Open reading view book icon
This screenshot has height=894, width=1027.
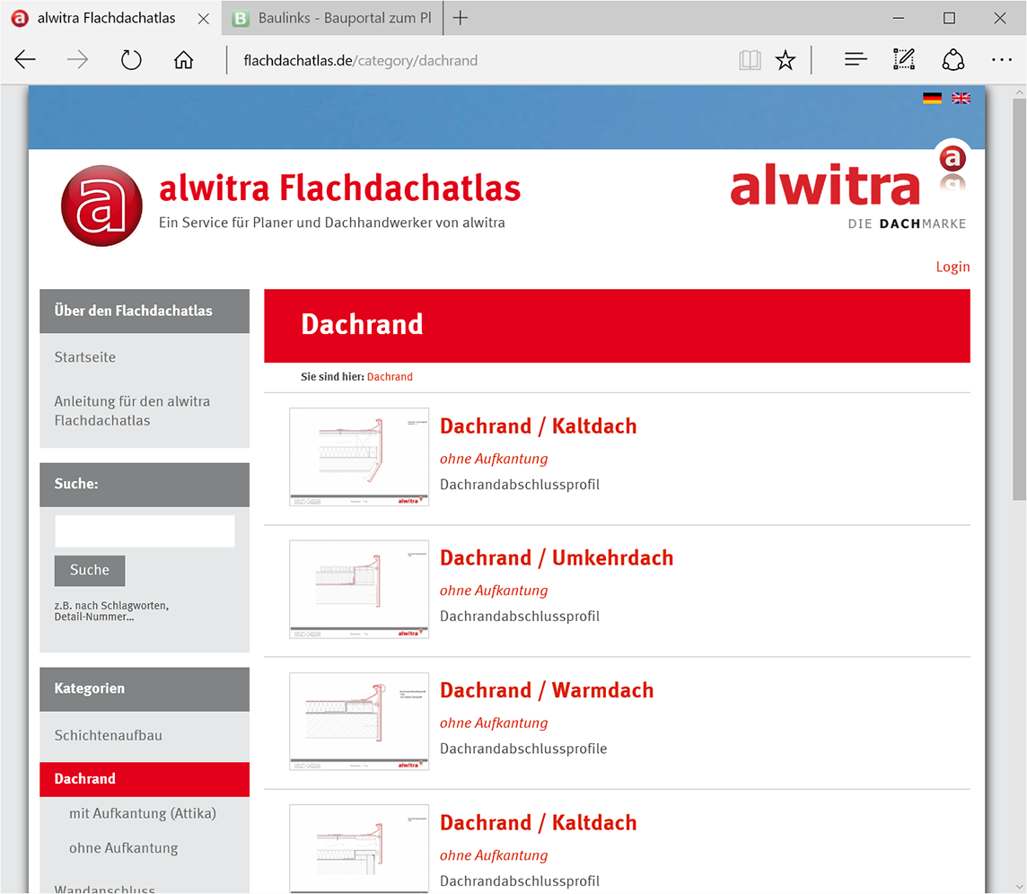click(750, 60)
